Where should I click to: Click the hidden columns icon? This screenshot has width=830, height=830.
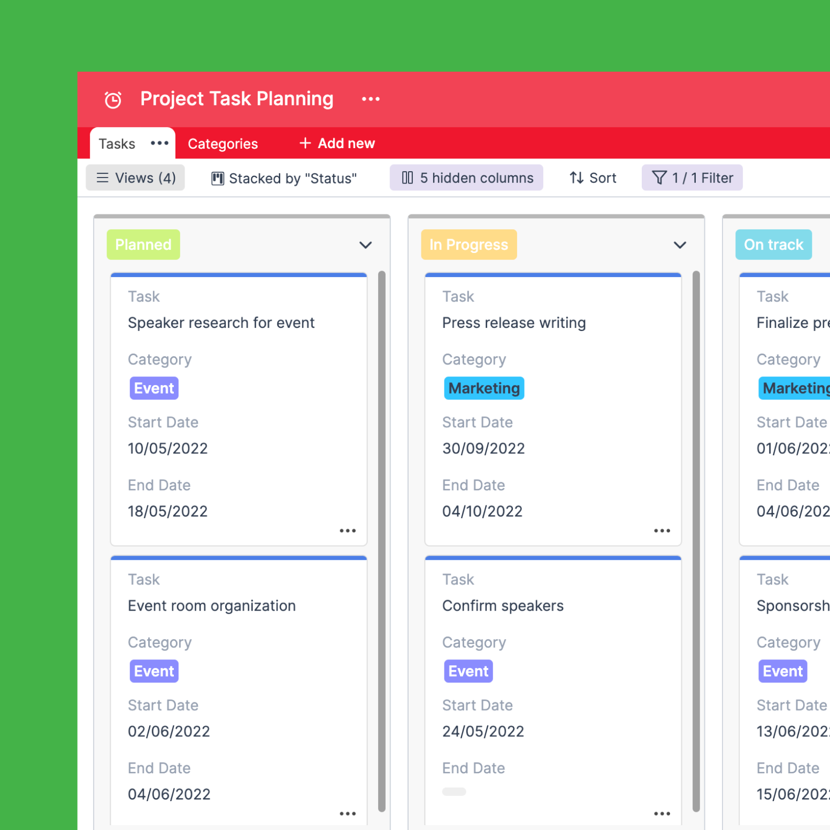tap(408, 178)
